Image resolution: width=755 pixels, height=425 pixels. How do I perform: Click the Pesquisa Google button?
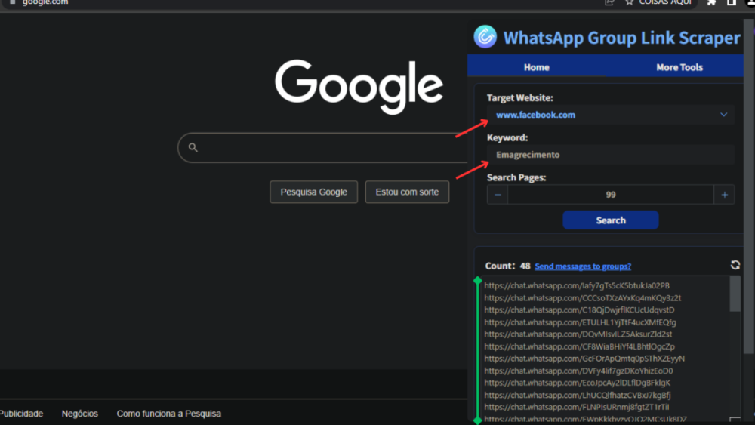(313, 192)
